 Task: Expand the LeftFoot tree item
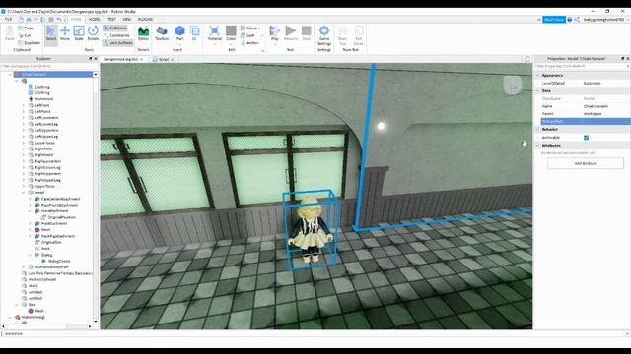click(x=24, y=105)
